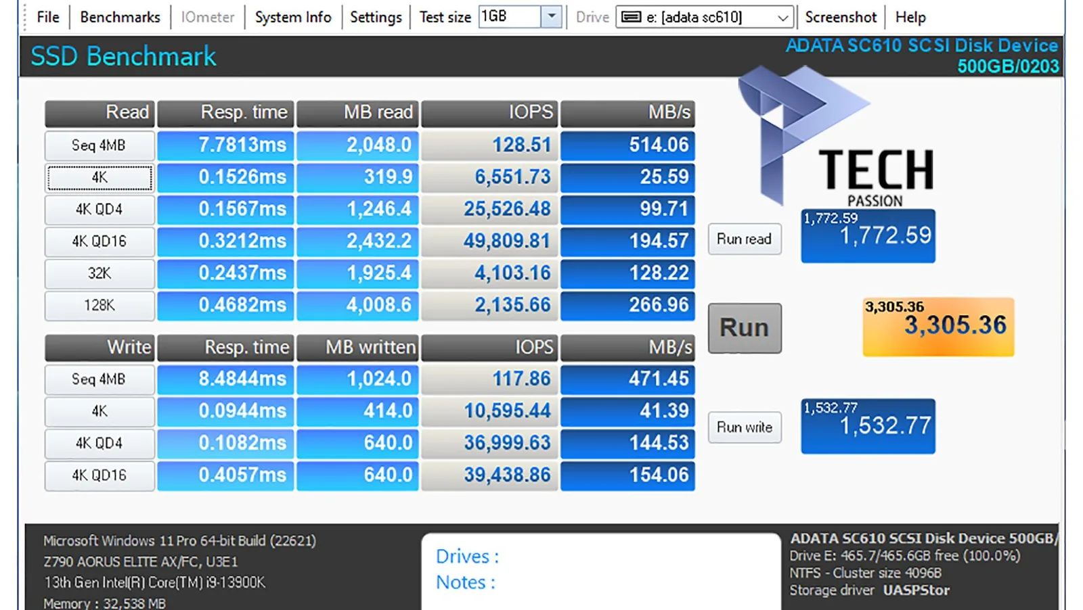Click the write score 1,532.77 box

pyautogui.click(x=868, y=426)
